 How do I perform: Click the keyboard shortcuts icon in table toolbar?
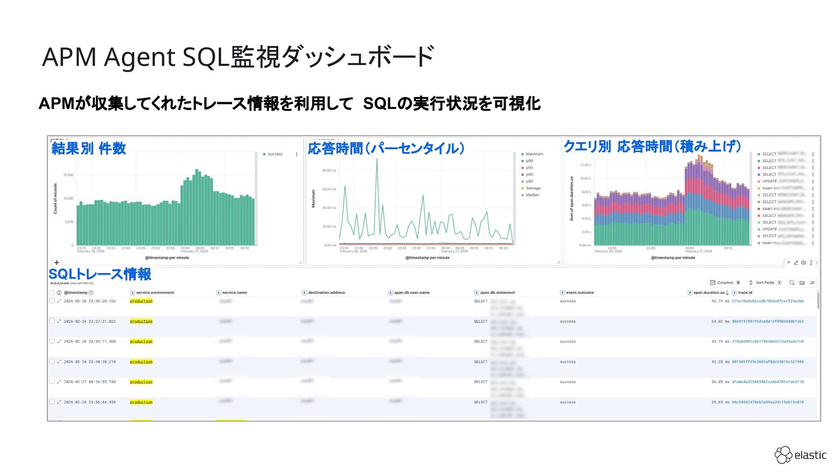(802, 283)
